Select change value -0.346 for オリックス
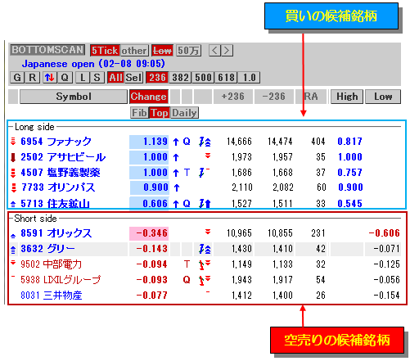This screenshot has width=410, height=361. (149, 233)
